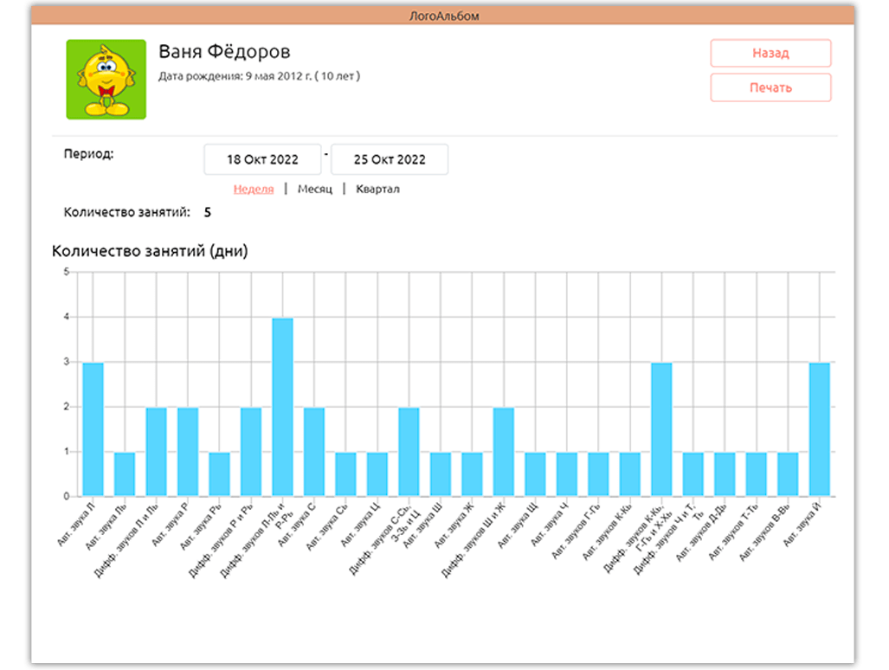The height and width of the screenshot is (670, 889).
Task: Switch period to Квартал
Action: [x=377, y=189]
